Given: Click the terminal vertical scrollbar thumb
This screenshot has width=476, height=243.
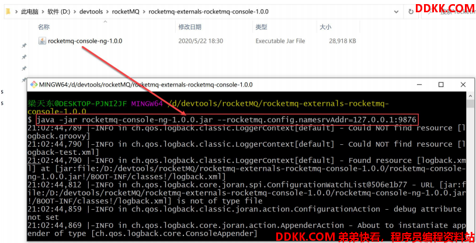Looking at the screenshot, I should coord(471,104).
